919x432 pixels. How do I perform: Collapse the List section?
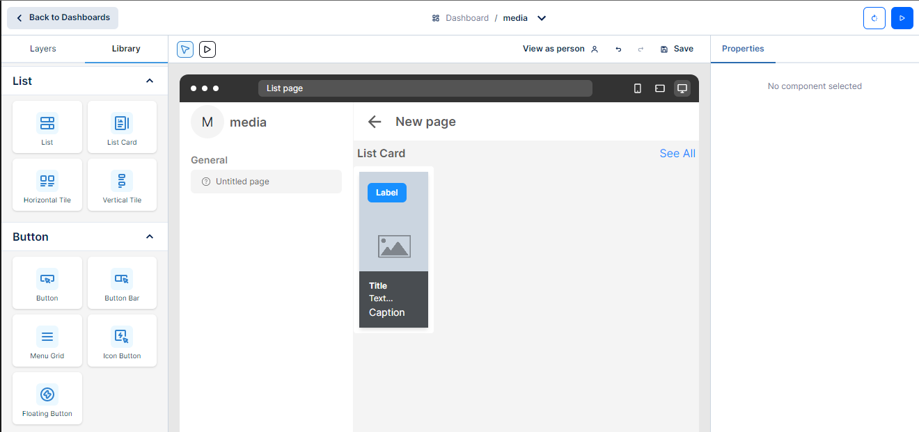point(150,81)
